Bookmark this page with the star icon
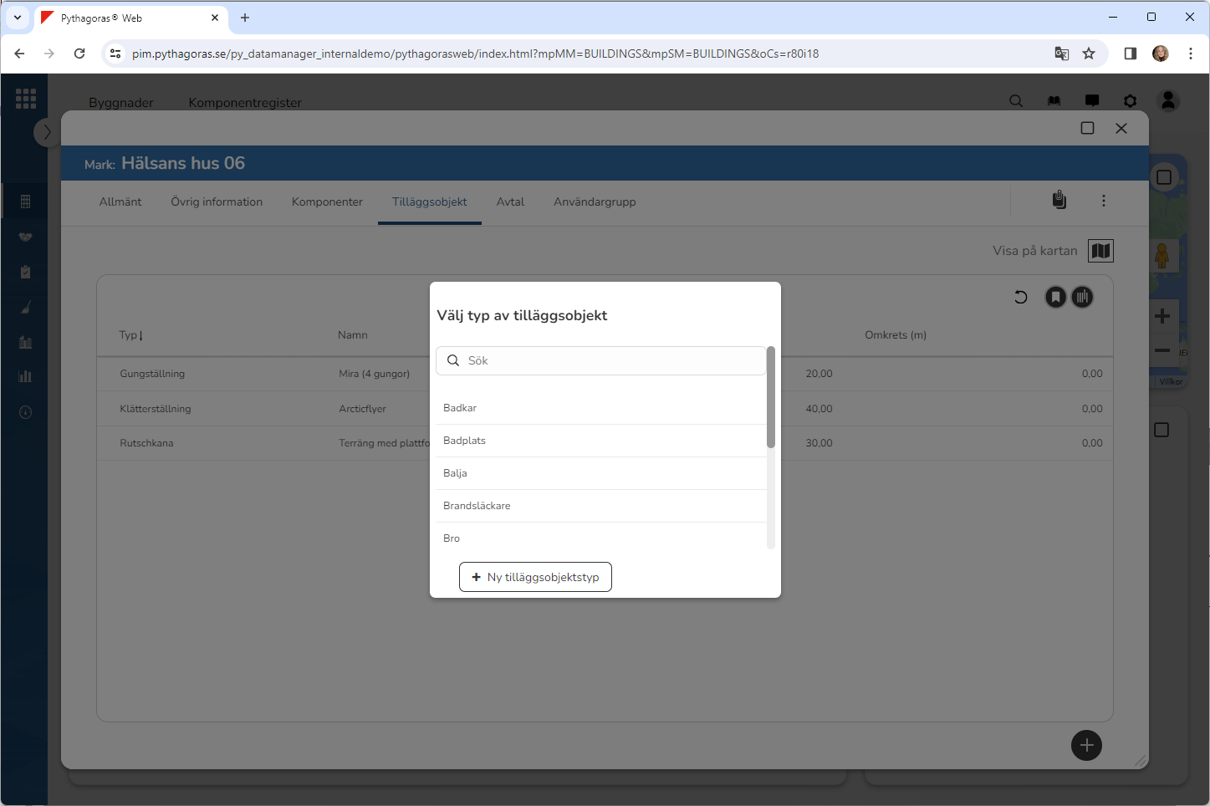 [x=1089, y=54]
